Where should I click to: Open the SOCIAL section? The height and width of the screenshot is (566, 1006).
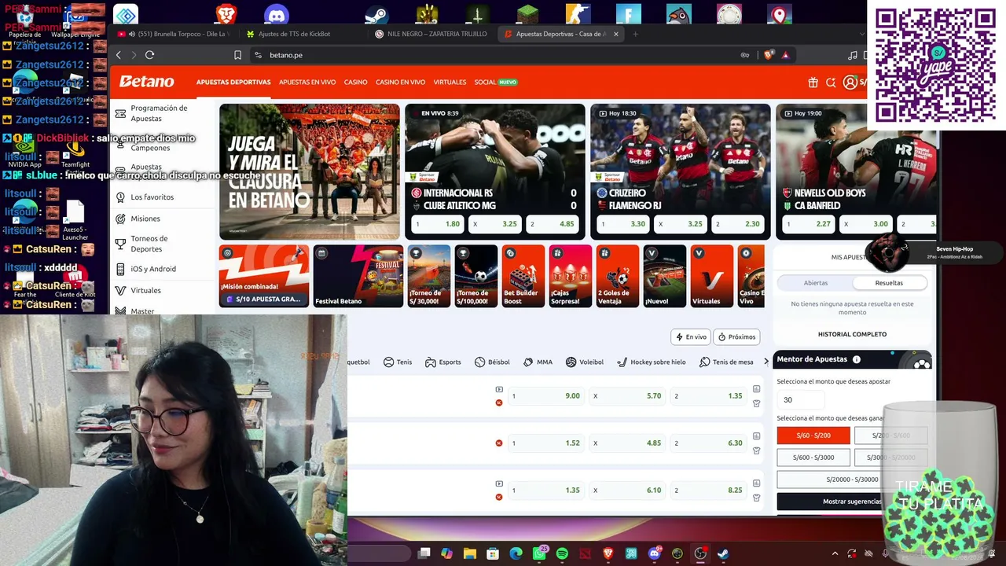point(496,83)
